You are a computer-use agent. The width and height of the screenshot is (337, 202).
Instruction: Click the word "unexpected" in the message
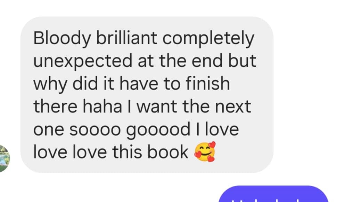point(83,62)
